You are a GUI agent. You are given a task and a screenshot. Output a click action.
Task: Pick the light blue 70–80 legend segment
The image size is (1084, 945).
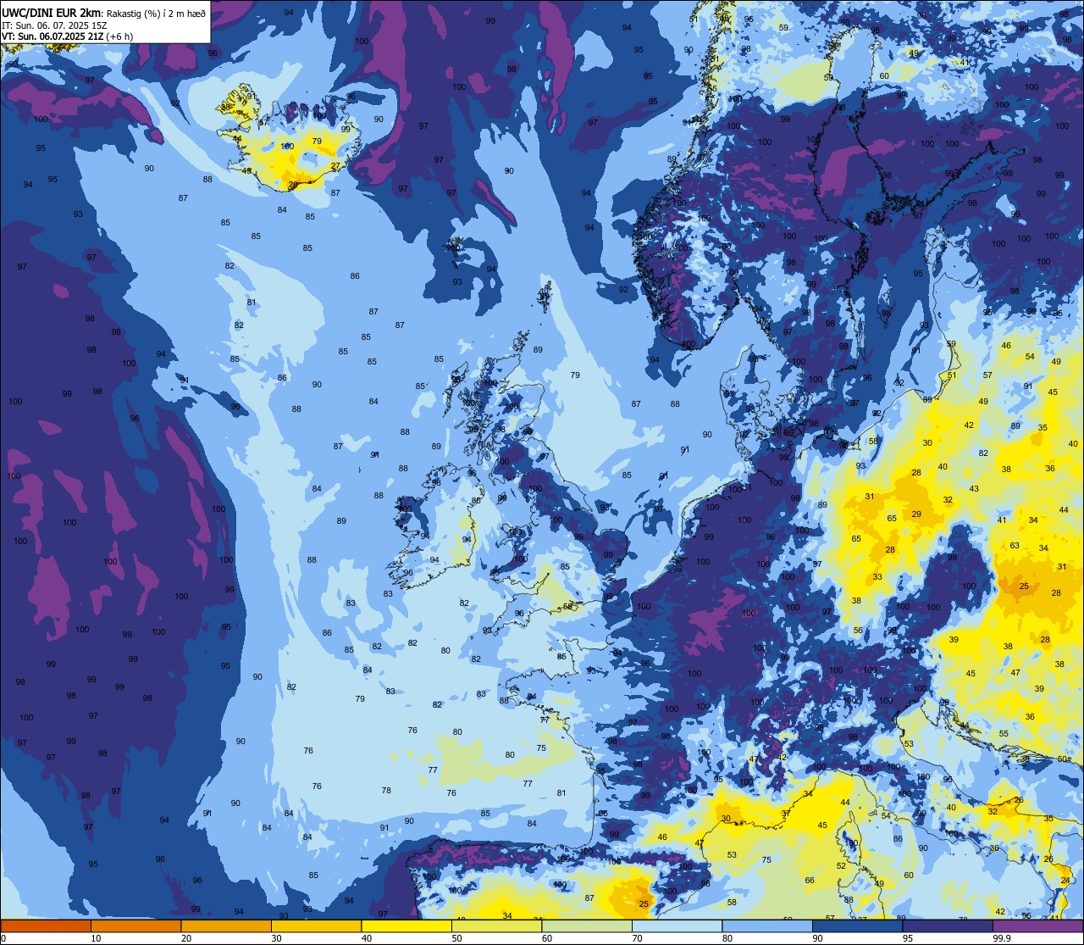[677, 926]
